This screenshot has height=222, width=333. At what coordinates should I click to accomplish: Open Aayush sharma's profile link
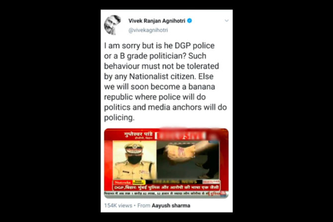pyautogui.click(x=171, y=206)
